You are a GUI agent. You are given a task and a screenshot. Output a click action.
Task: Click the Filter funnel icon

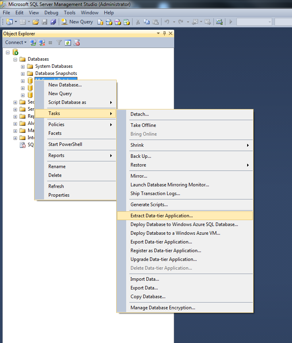point(59,42)
